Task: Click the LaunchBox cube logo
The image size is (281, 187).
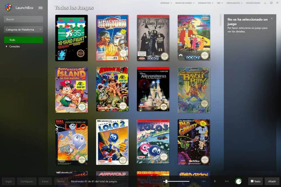Action: tap(8, 8)
